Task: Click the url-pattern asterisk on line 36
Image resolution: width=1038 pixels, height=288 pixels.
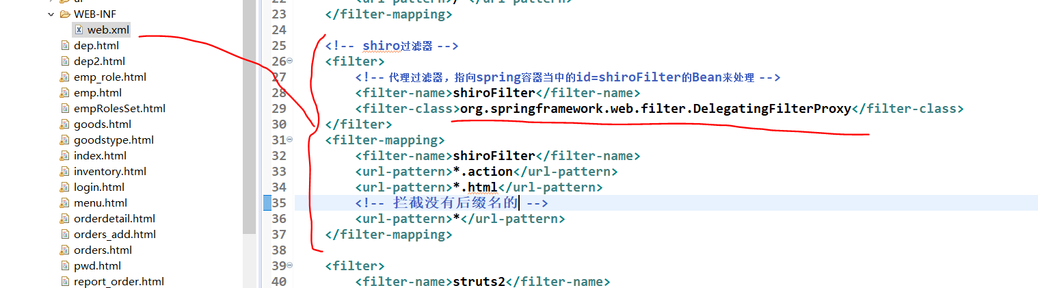Action: pyautogui.click(x=456, y=219)
